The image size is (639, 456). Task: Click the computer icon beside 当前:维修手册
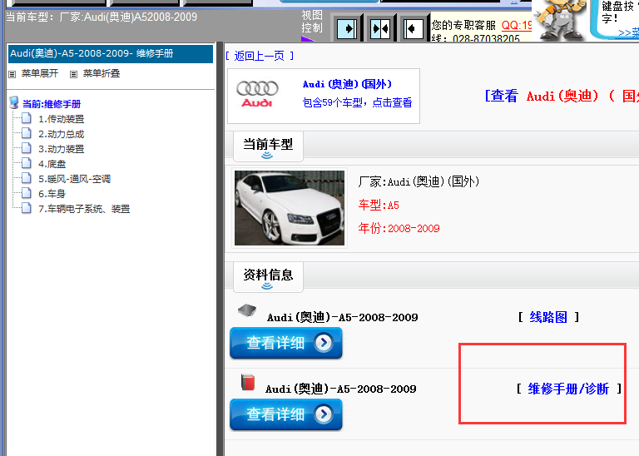[x=14, y=102]
